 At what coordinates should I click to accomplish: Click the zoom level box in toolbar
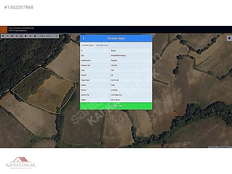click(x=56, y=36)
